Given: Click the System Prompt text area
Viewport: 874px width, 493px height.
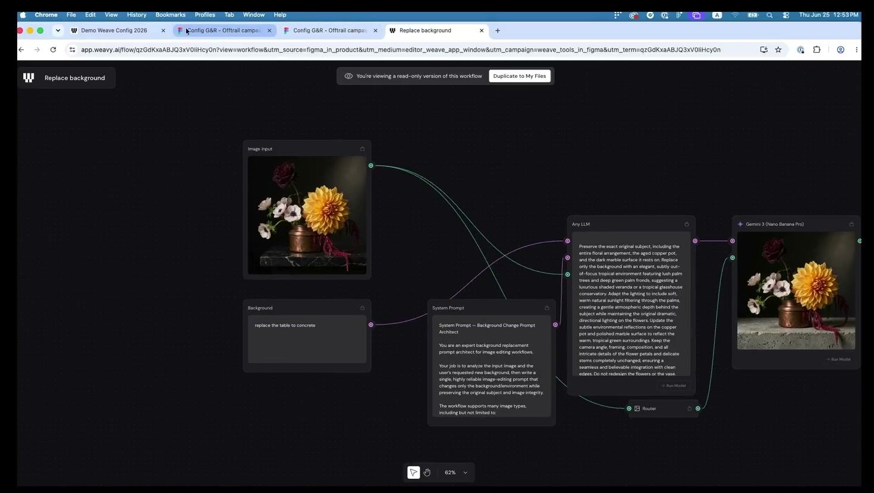Looking at the screenshot, I should (x=492, y=366).
